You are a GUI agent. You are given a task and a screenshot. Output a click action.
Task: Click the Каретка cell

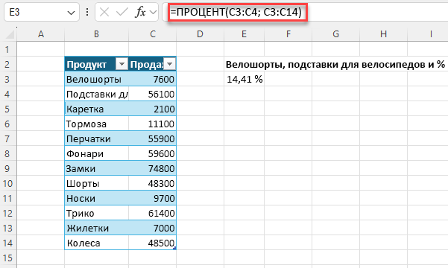click(x=97, y=109)
